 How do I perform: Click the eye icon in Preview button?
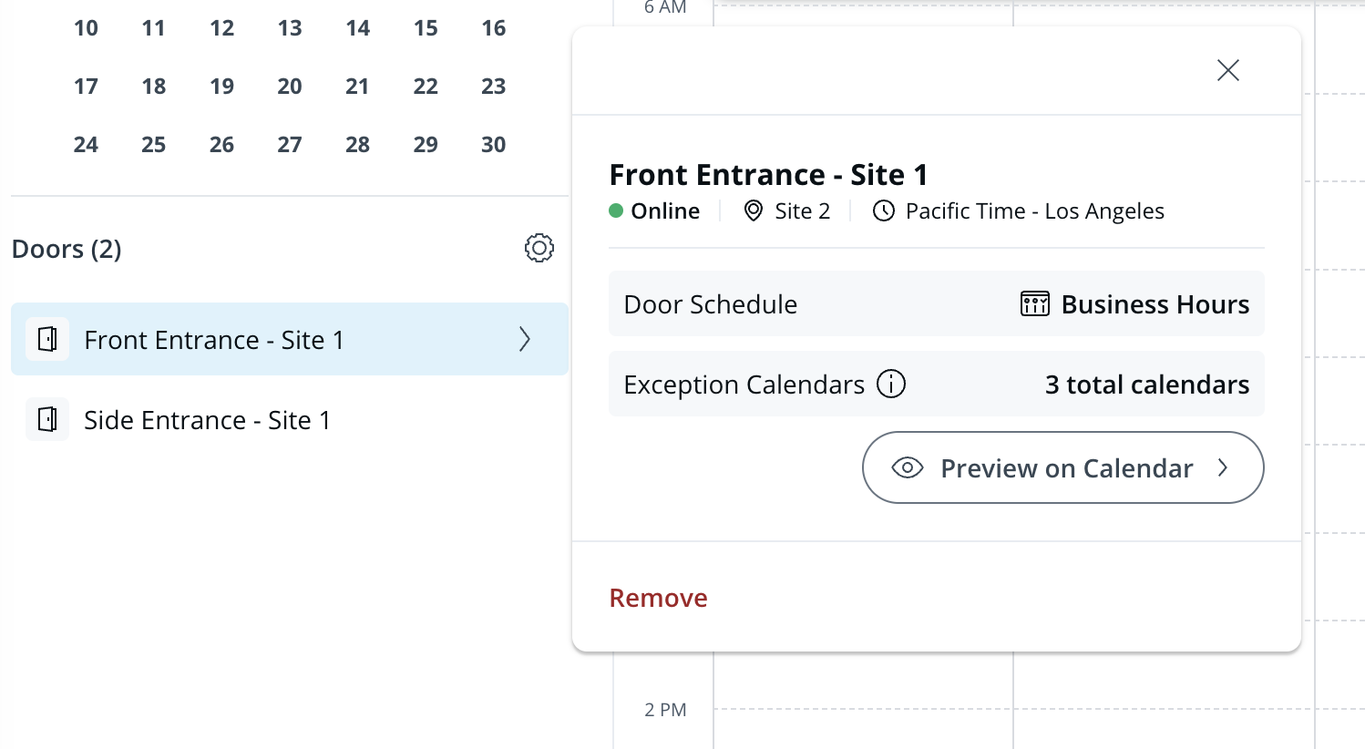[908, 468]
